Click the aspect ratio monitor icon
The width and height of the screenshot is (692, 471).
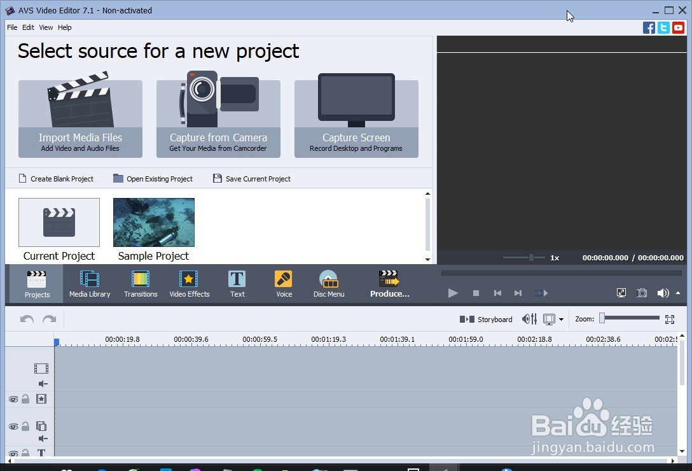click(549, 319)
